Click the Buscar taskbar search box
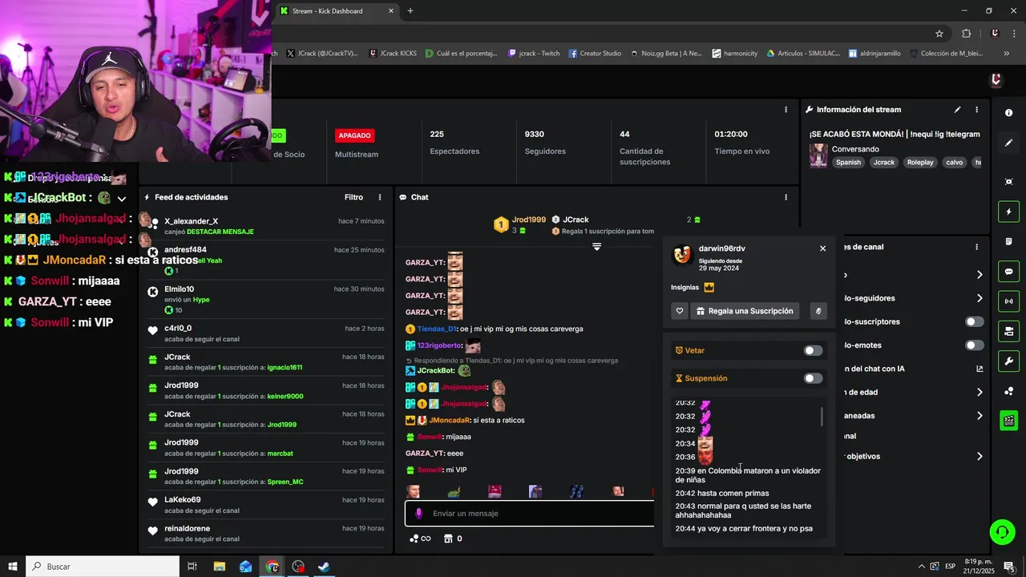Image resolution: width=1026 pixels, height=577 pixels. tap(103, 567)
